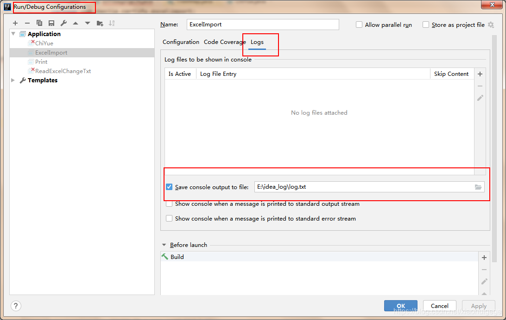Switch to the Code Coverage tab

point(224,42)
